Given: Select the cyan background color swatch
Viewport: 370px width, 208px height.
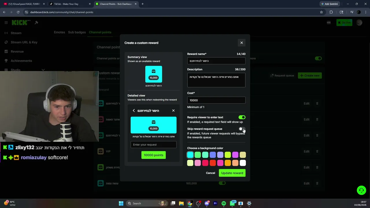Looking at the screenshot, I should (x=190, y=155).
